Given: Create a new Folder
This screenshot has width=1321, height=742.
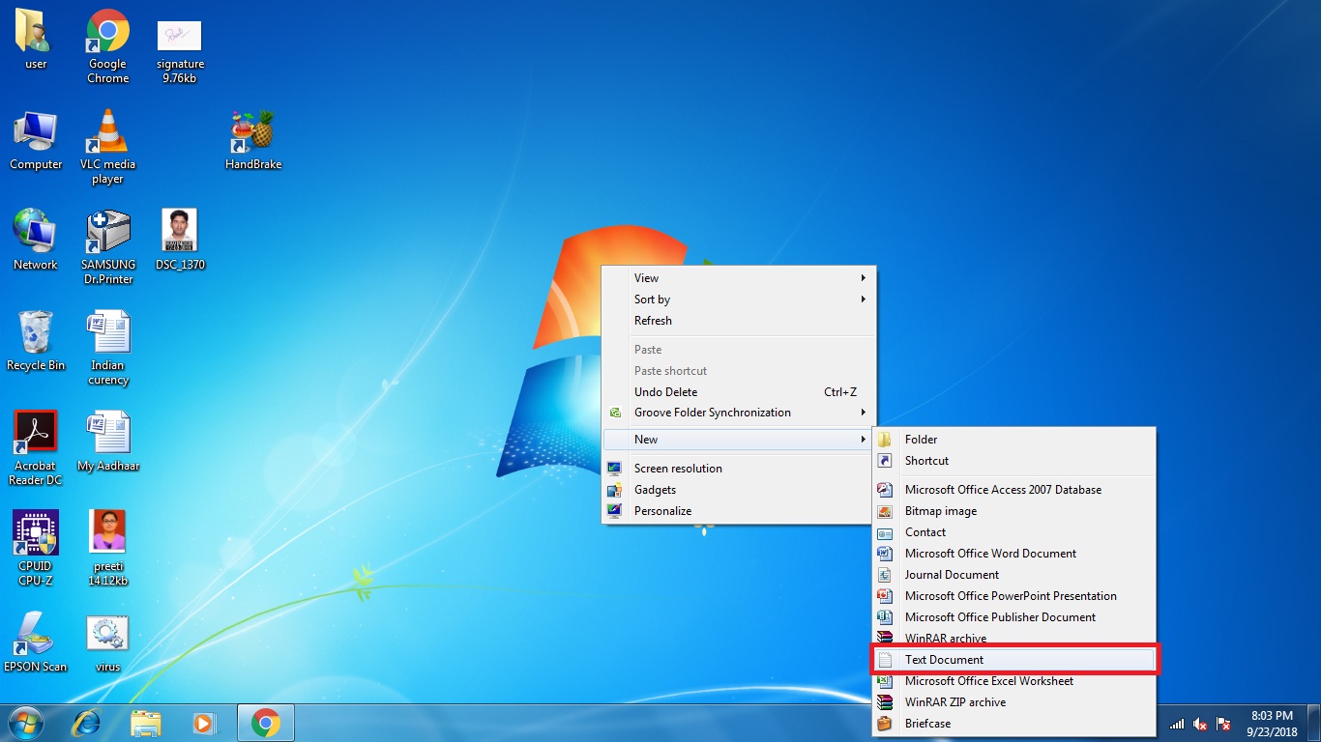Looking at the screenshot, I should [1014, 440].
